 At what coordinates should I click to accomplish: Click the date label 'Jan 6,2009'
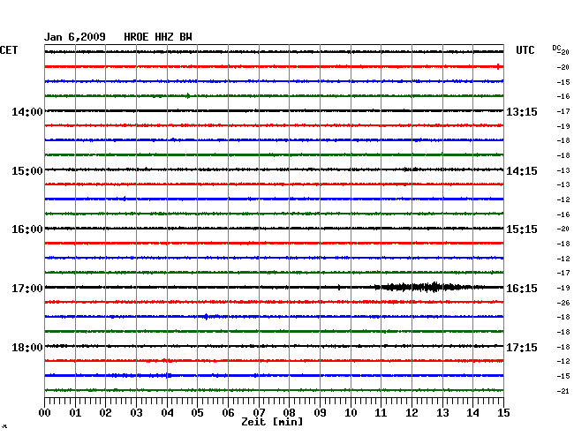pyautogui.click(x=75, y=37)
